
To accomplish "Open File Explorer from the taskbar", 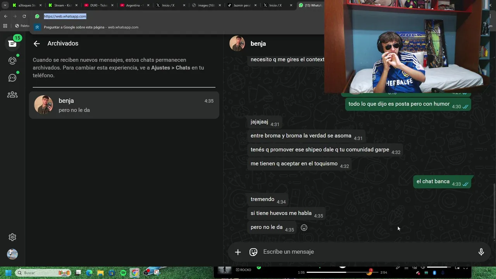I will coord(100,273).
